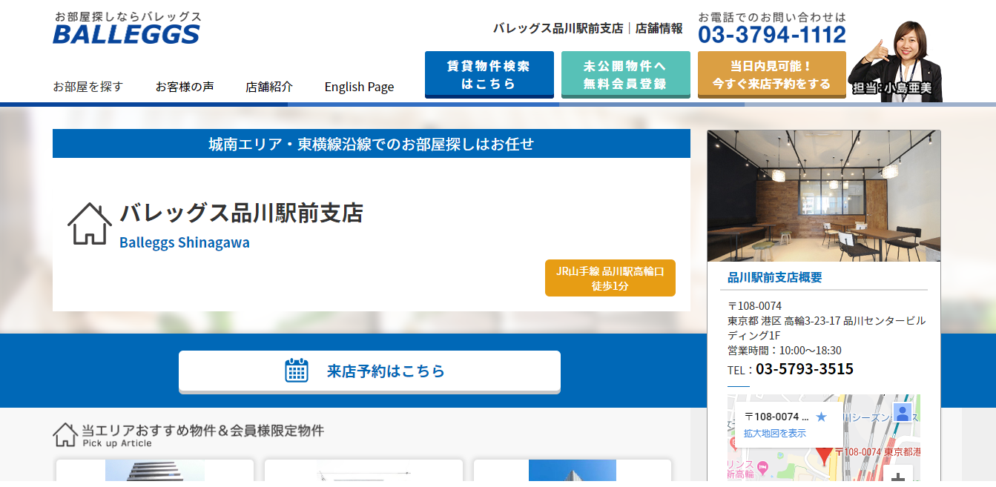Screen dimensions: 996x487
Task: Open the お客様の声 menu item
Action: point(185,87)
